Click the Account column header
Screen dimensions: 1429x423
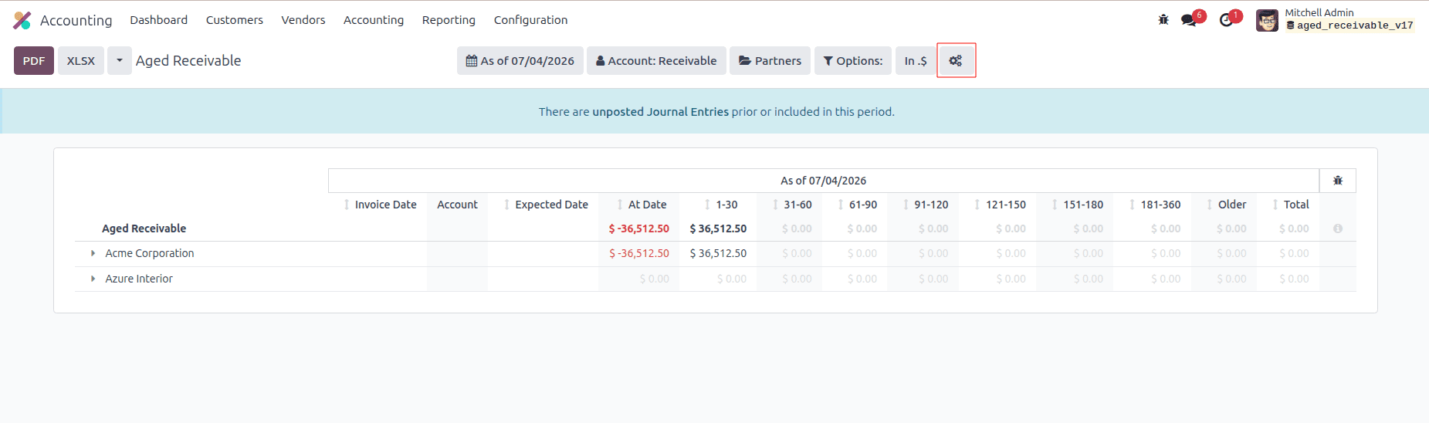[x=457, y=205]
